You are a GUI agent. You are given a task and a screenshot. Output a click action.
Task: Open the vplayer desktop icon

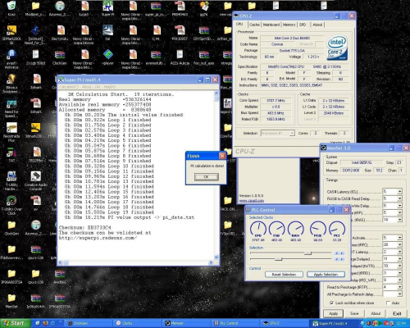pos(107,57)
